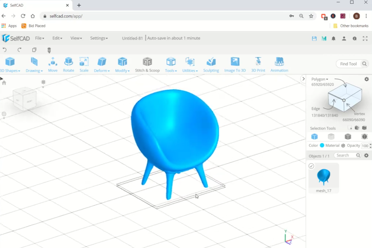This screenshot has height=248, width=372.
Task: Open the 3D Print tool
Action: pos(258,64)
